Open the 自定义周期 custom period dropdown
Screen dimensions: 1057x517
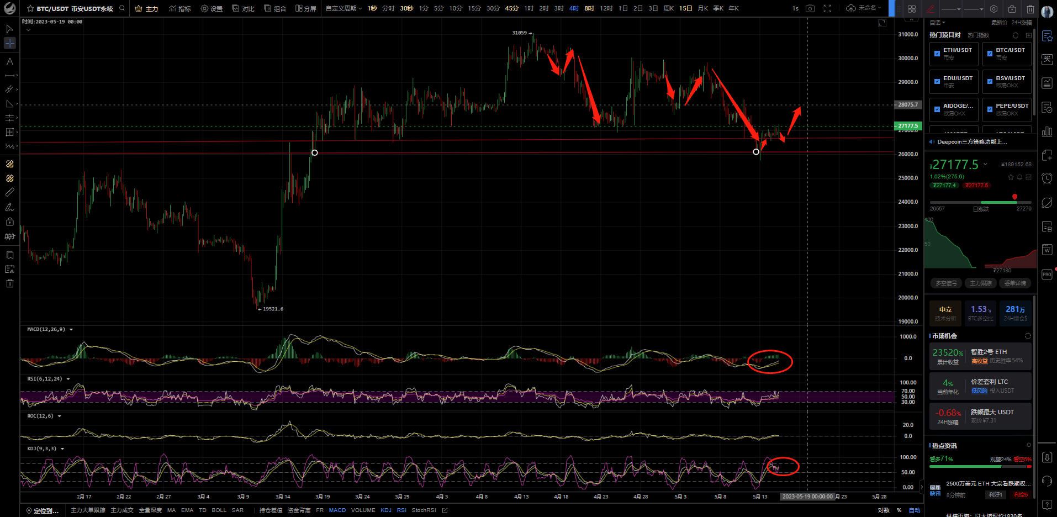(343, 8)
